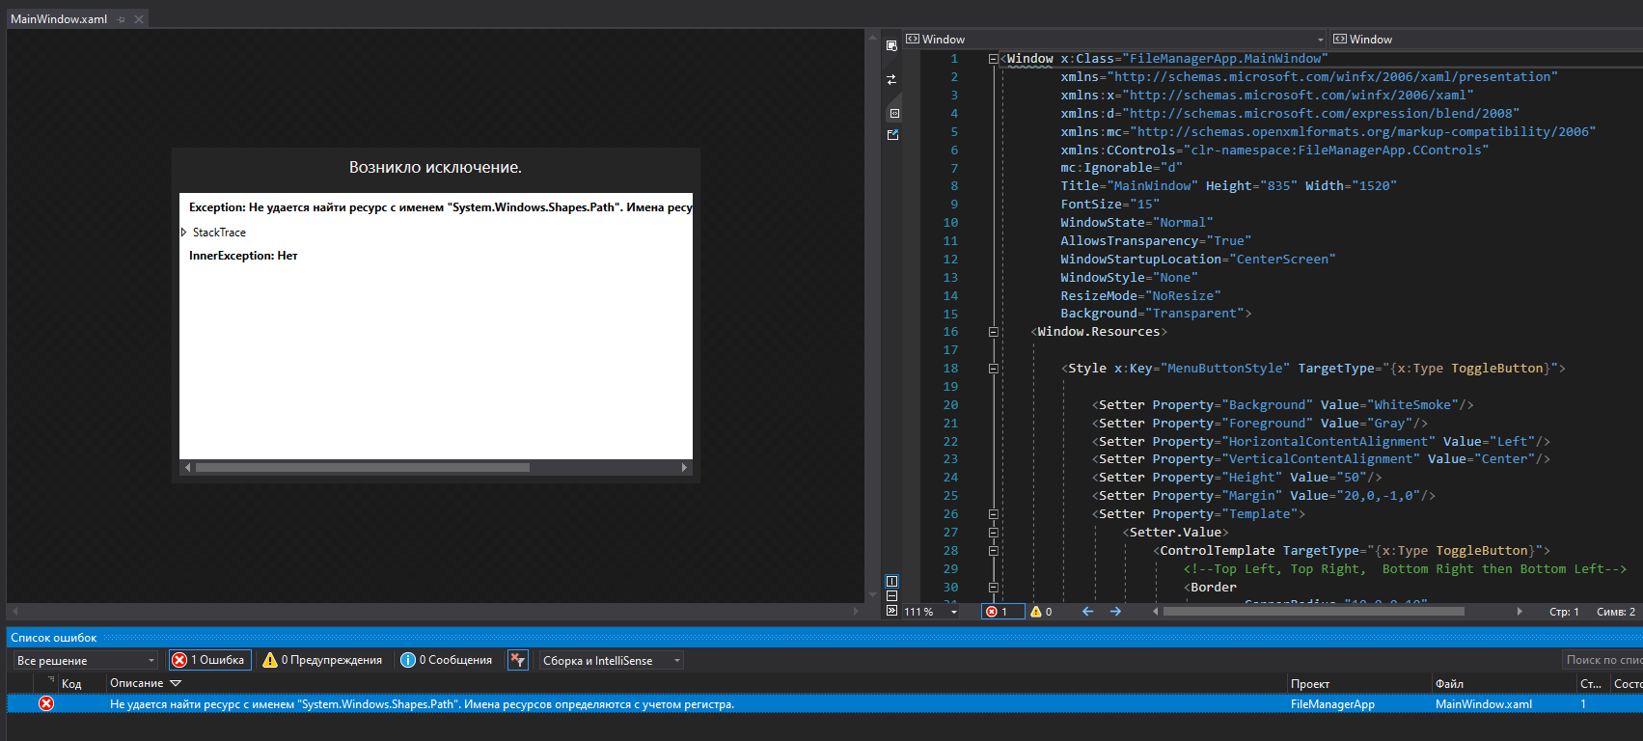Toggle the 0 Сообщения filter

pos(447,660)
